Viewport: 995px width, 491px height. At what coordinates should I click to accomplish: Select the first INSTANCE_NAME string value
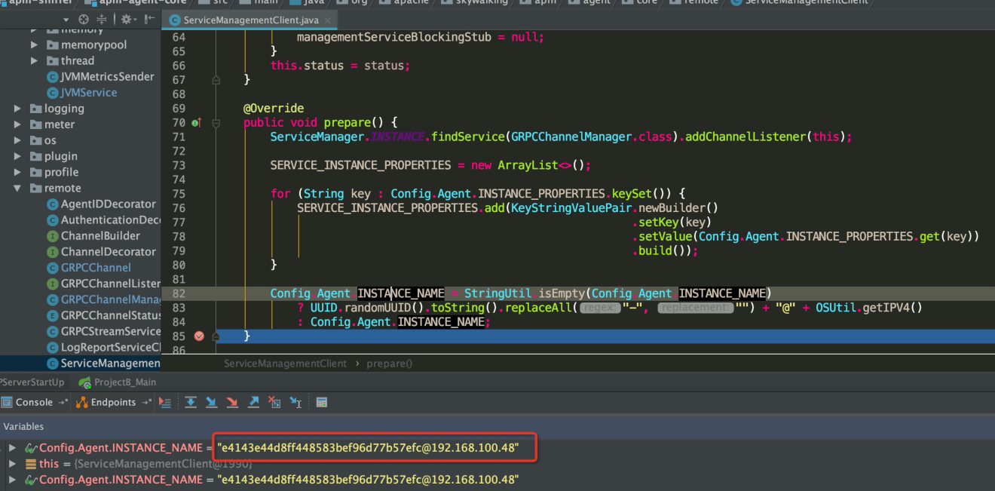[x=368, y=448]
